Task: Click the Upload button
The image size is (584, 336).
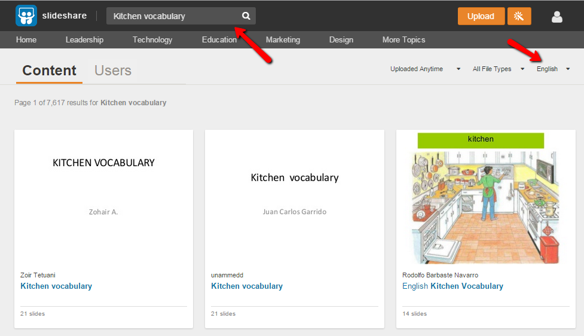Action: [x=481, y=16]
